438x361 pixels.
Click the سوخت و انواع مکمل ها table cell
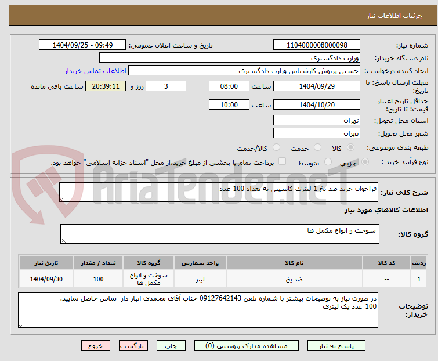pos(149,279)
